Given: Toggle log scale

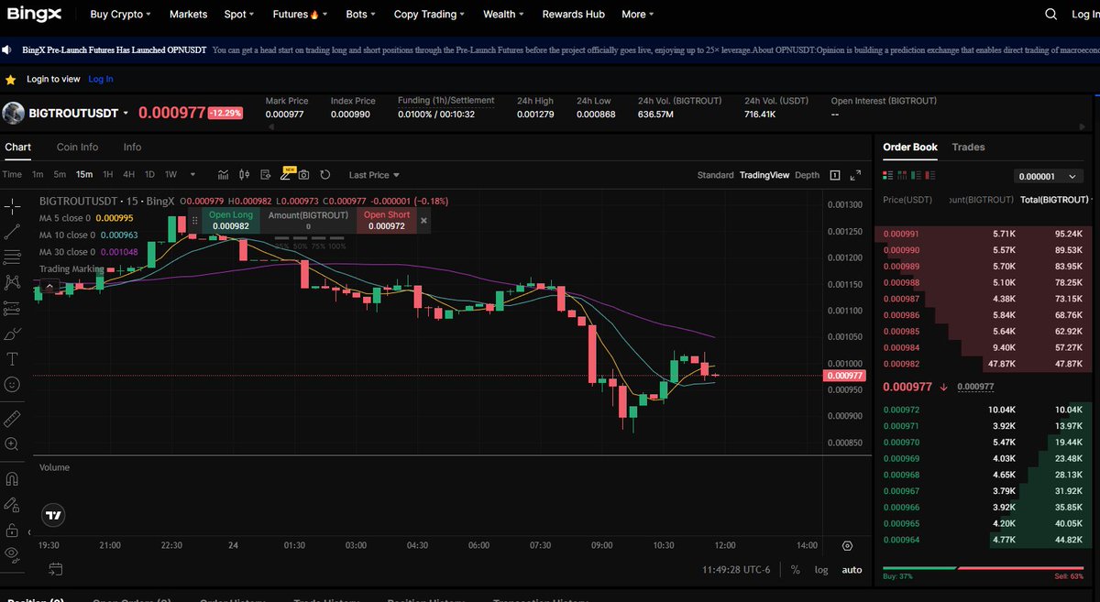Looking at the screenshot, I should [x=820, y=570].
